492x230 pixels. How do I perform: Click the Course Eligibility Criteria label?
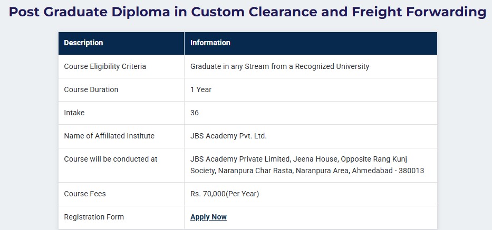105,66
